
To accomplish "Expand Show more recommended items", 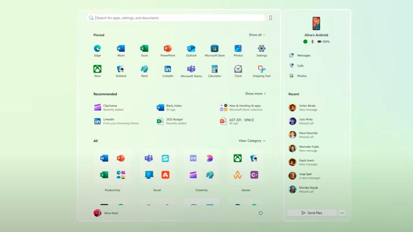I will point(255,93).
